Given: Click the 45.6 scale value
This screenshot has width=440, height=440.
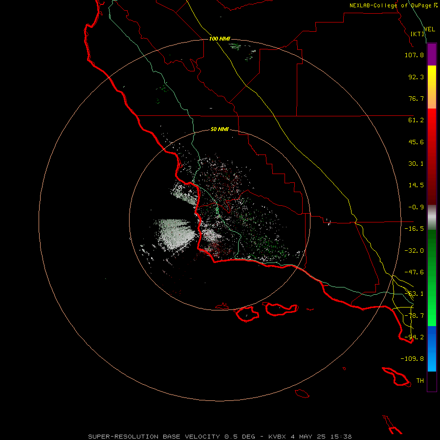Looking at the screenshot, I should coord(416,142).
